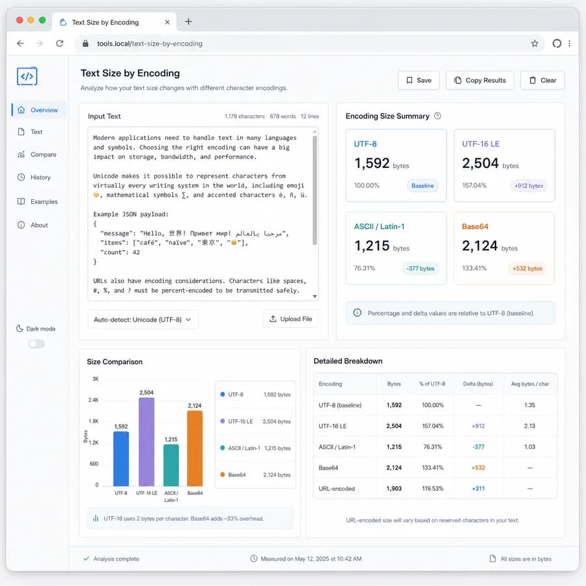Image resolution: width=586 pixels, height=586 pixels.
Task: Click the 1.03 avg bytes value
Action: (x=529, y=447)
